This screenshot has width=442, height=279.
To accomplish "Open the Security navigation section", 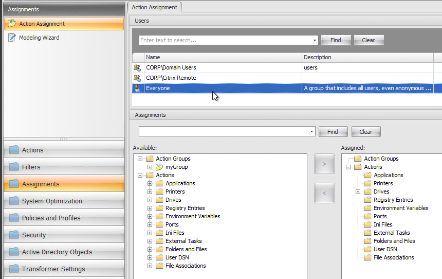I will (x=64, y=235).
